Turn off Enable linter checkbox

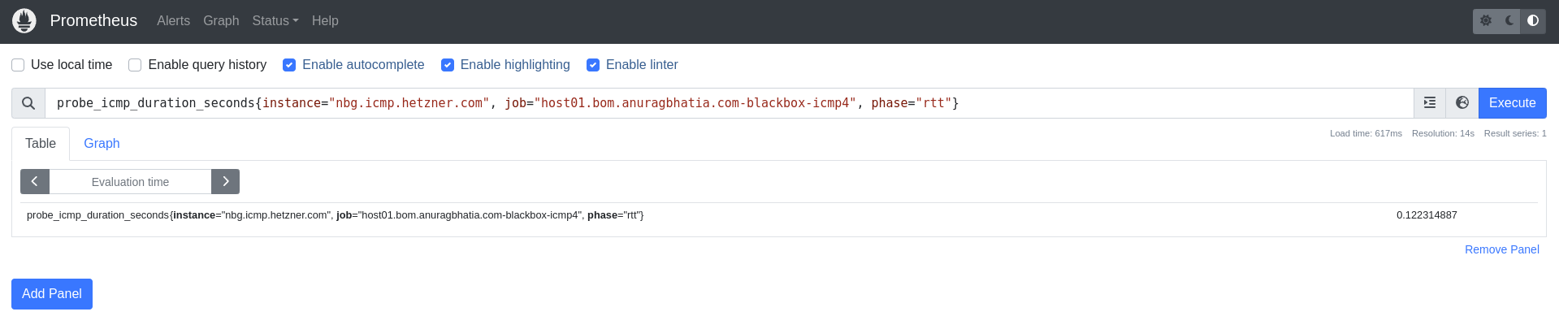[593, 65]
